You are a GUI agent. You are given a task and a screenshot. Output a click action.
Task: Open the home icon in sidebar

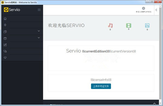[5, 18]
